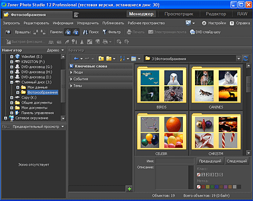Go back with blue arrow in browser

tap(76, 58)
